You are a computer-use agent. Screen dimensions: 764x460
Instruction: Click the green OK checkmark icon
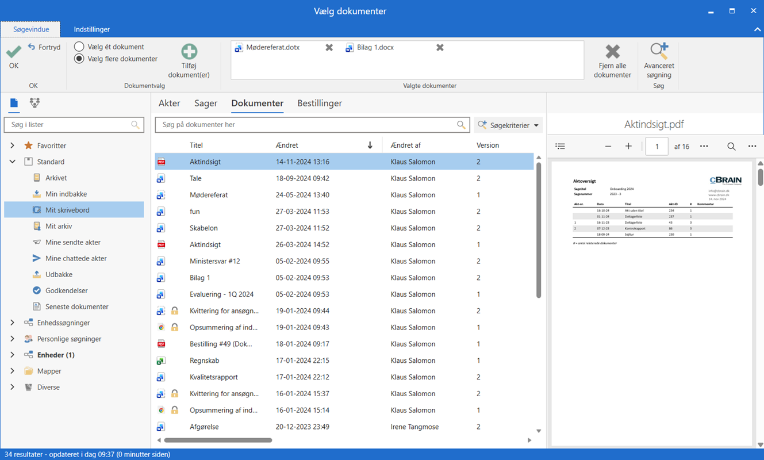[x=14, y=52]
